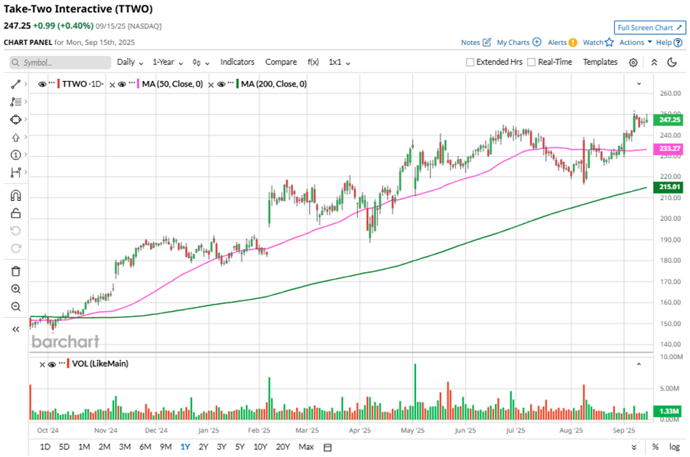690x457 pixels.
Task: Delete drawings with the trash icon
Action: pos(15,271)
